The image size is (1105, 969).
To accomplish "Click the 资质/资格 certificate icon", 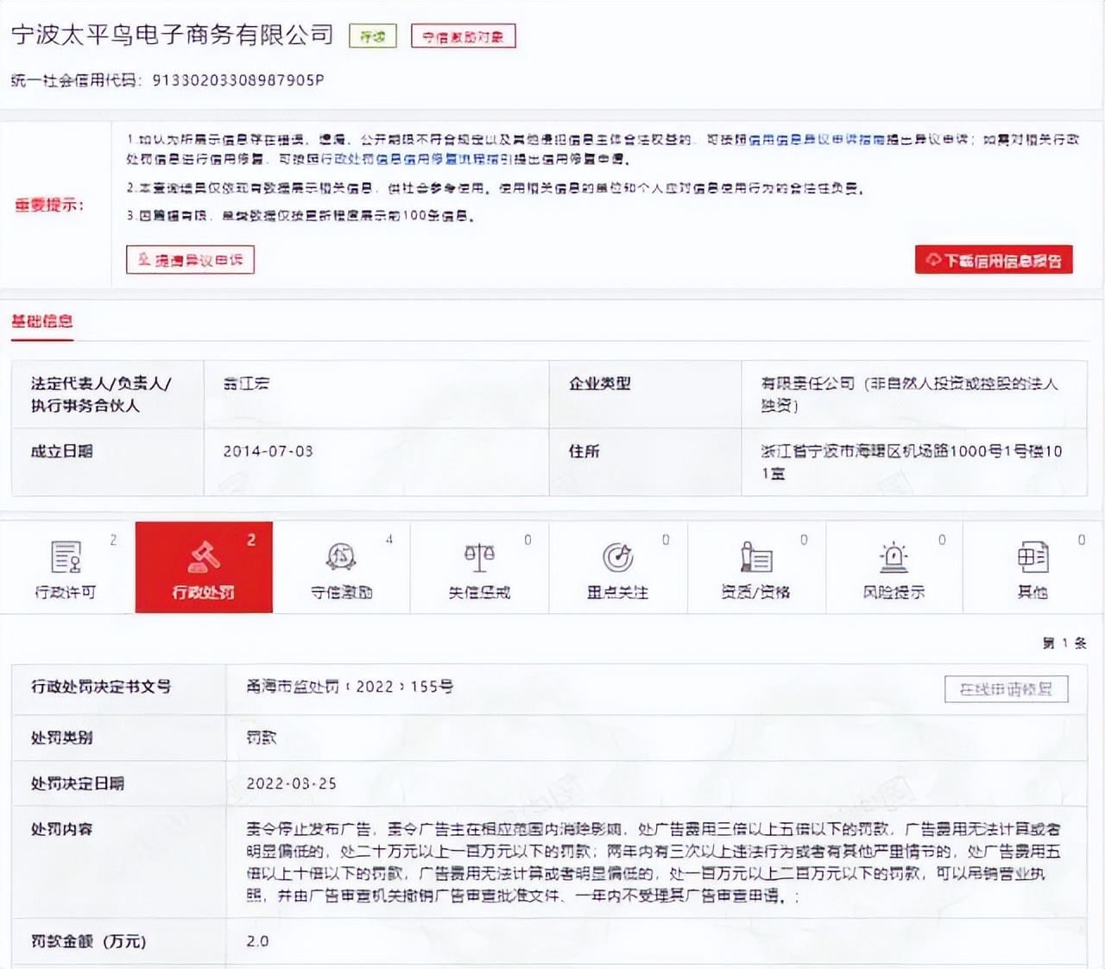I will (755, 560).
